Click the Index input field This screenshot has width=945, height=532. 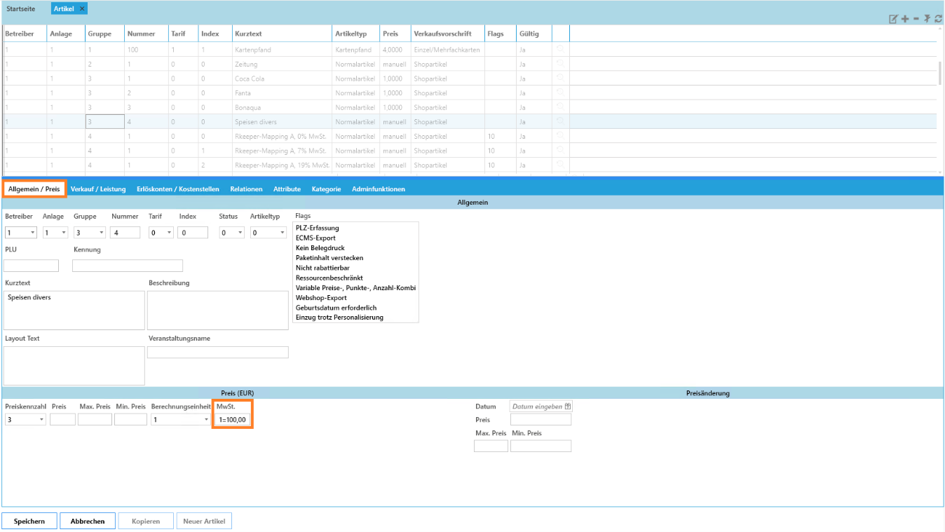(193, 233)
